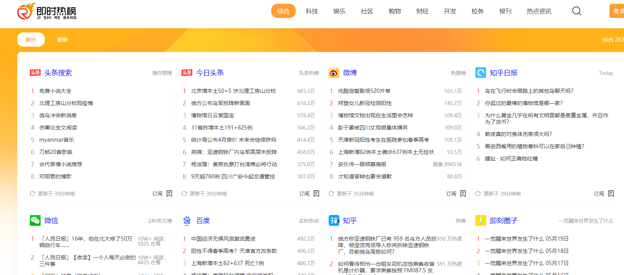Select the 最热 sort toggle
The height and width of the screenshot is (275, 624).
(x=31, y=40)
